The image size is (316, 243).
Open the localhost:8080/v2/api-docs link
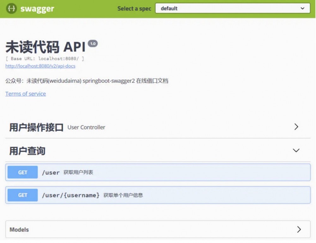click(x=40, y=66)
